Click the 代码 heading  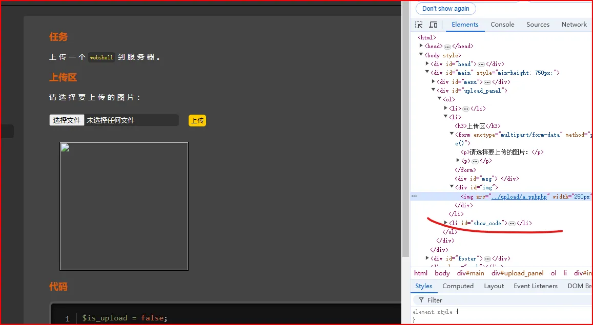tap(58, 287)
